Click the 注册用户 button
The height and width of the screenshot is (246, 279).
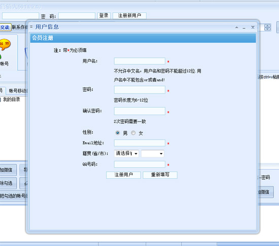pos(123,175)
